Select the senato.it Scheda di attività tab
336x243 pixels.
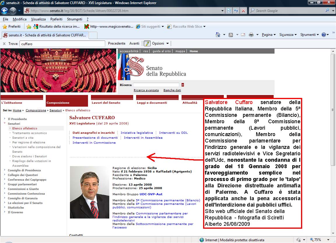coord(45,35)
